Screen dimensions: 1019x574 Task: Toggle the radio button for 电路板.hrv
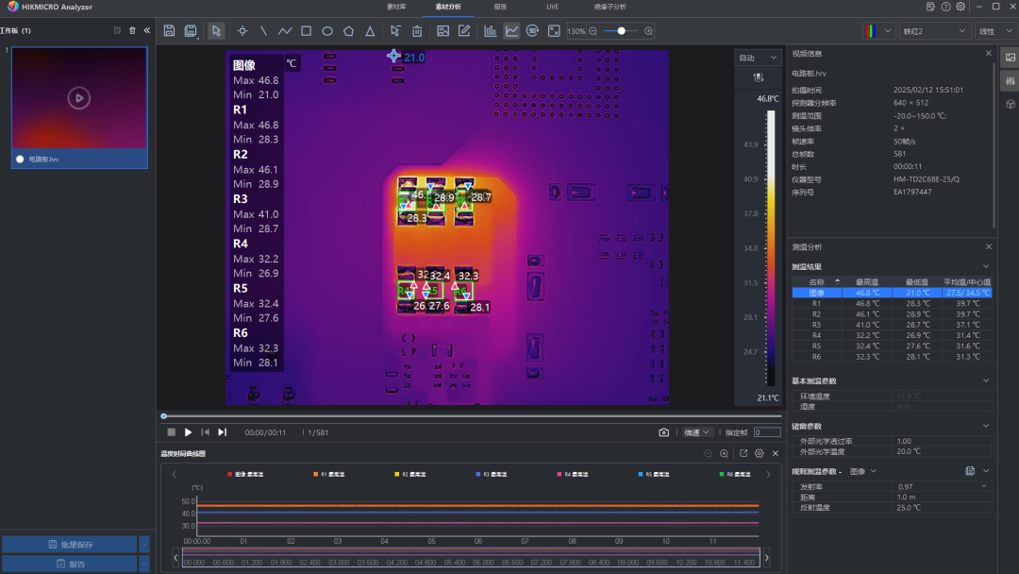tap(19, 160)
